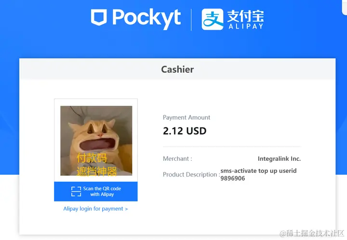Image resolution: width=347 pixels, height=240 pixels.
Task: Click the Cashier heading
Action: pyautogui.click(x=177, y=70)
